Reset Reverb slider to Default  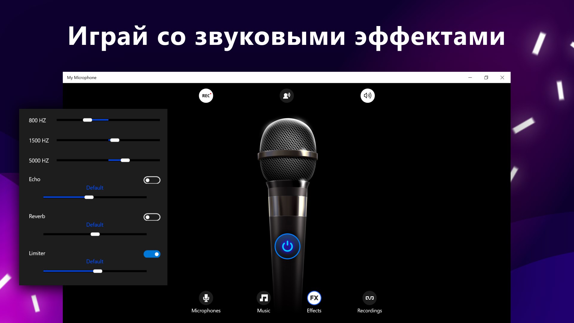tap(94, 224)
